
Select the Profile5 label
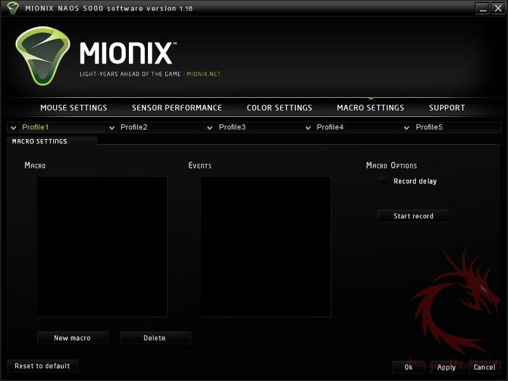pos(429,127)
